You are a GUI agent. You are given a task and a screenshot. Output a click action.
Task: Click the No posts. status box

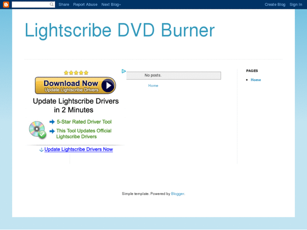[174, 76]
